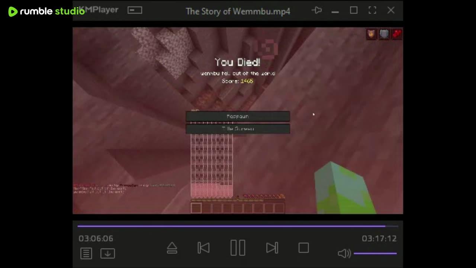Click the yellow score value 1465
476x268 pixels.
[247, 81]
